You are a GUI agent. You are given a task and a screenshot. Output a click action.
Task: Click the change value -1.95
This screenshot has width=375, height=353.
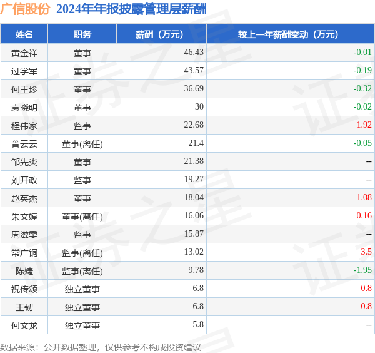point(362,270)
